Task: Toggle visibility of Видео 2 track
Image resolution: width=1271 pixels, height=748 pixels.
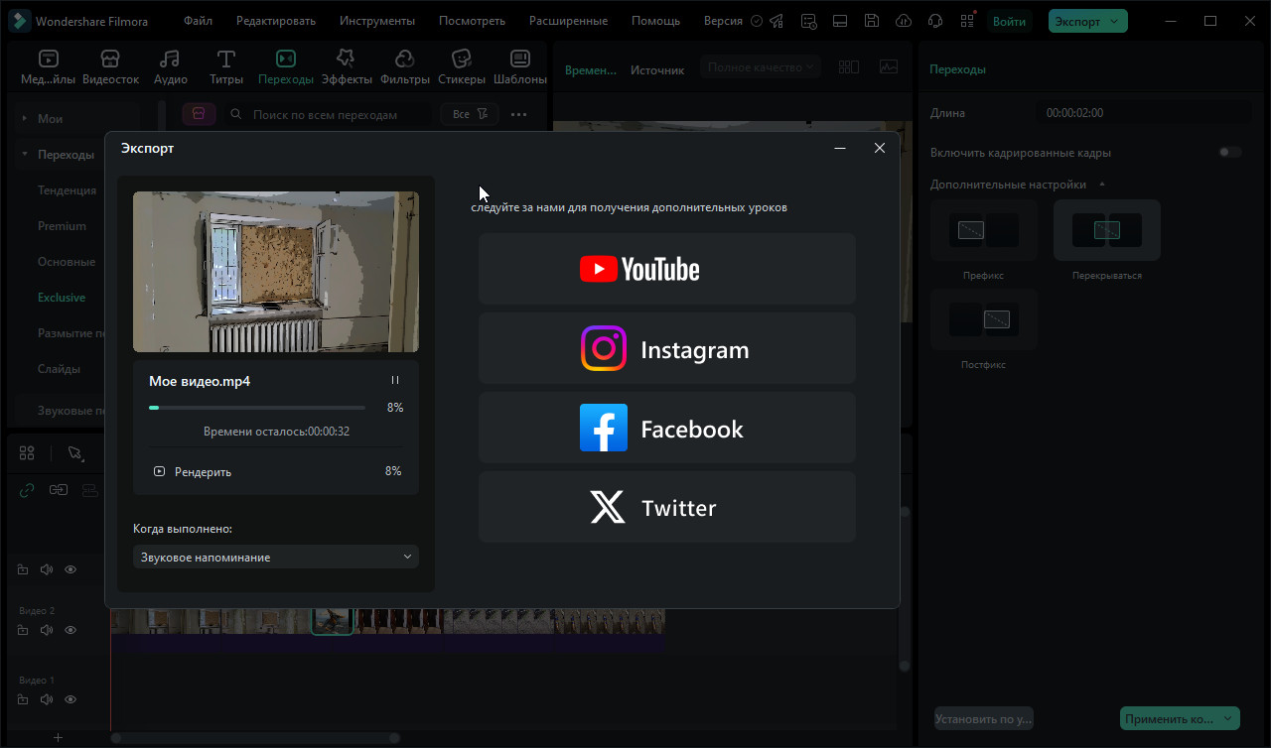Action: pos(71,630)
